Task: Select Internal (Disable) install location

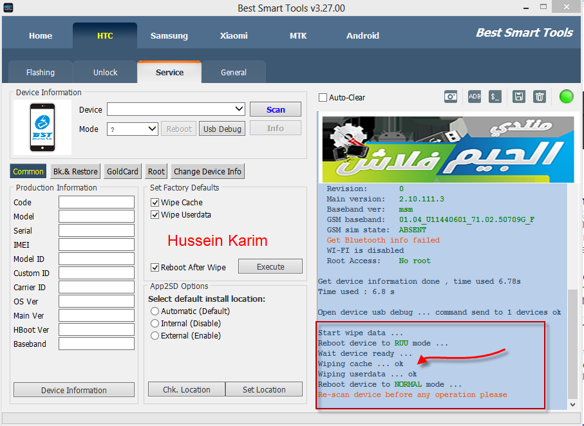Action: click(x=155, y=324)
